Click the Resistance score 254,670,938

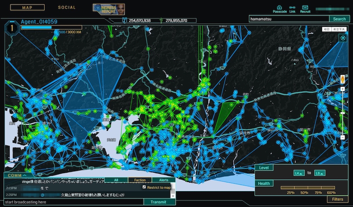tap(140, 21)
